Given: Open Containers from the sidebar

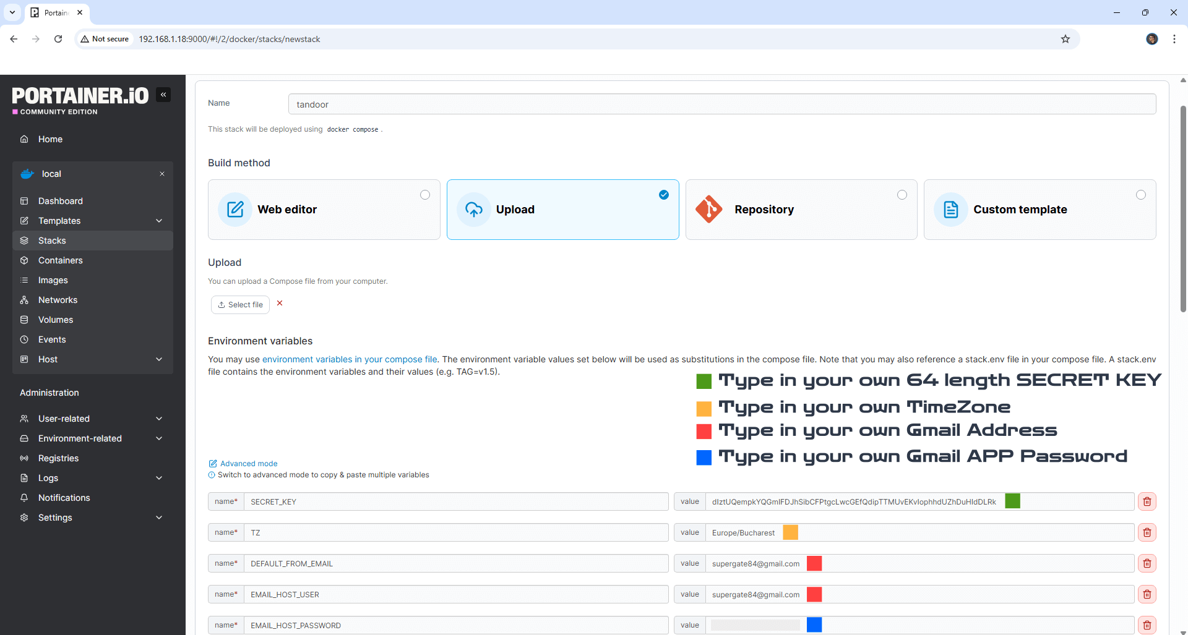Looking at the screenshot, I should (x=60, y=260).
